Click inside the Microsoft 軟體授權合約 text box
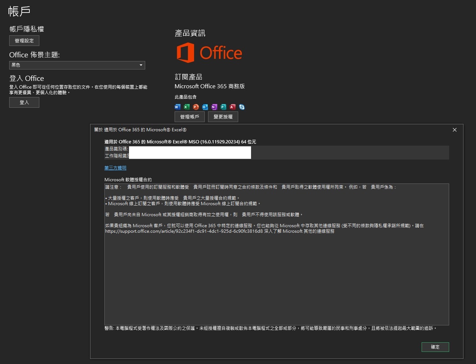The width and height of the screenshot is (476, 364). [x=277, y=254]
